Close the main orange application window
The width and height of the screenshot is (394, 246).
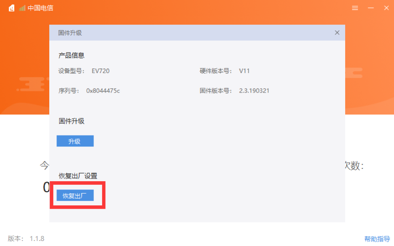click(386, 8)
